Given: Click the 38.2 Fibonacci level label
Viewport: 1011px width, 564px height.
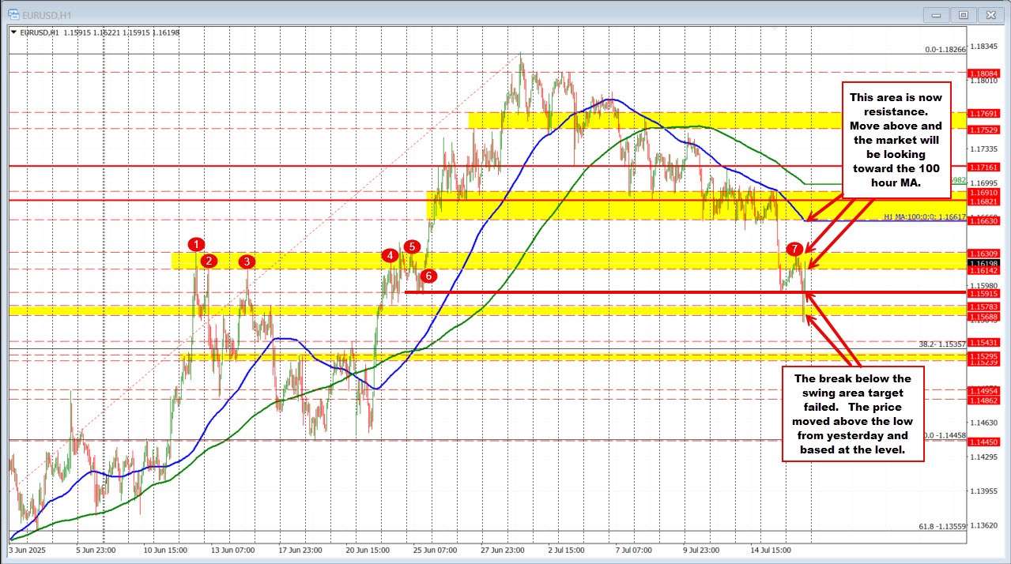Looking at the screenshot, I should (x=941, y=344).
